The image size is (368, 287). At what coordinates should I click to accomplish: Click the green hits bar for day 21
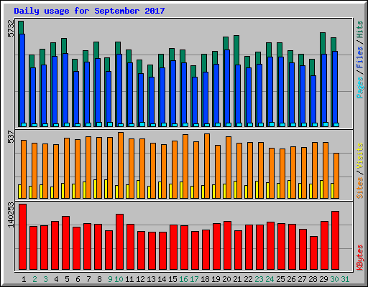pos(236,50)
